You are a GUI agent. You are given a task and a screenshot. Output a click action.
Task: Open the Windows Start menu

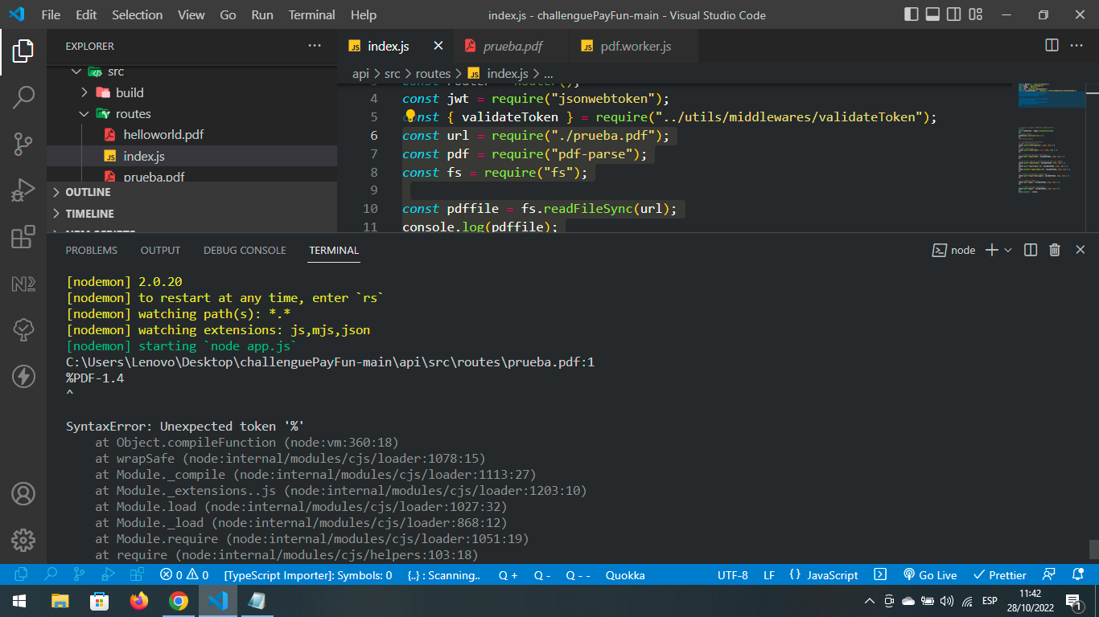pos(19,600)
